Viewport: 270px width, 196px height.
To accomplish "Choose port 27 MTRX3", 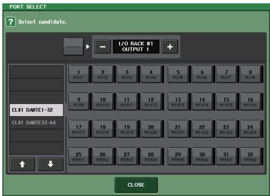I will point(127,157).
